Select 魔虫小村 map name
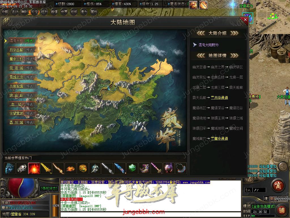Screen dimensions: 290x218 (16, 59)
